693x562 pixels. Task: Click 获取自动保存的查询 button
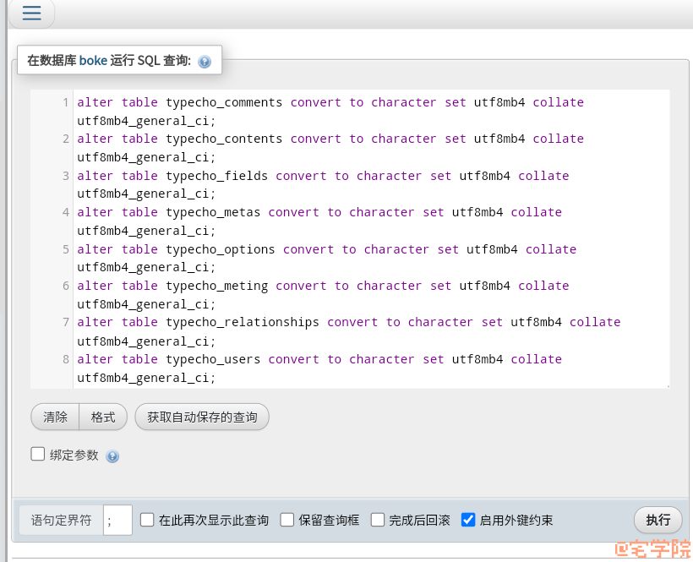[202, 417]
